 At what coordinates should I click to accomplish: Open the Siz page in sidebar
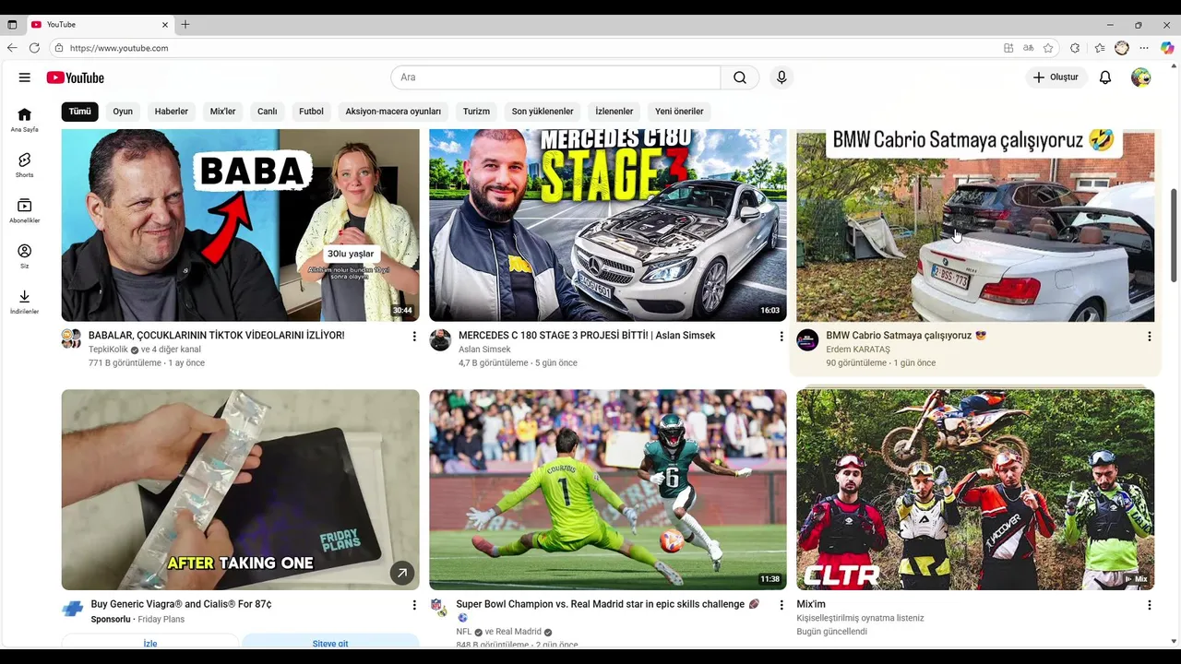coord(25,255)
